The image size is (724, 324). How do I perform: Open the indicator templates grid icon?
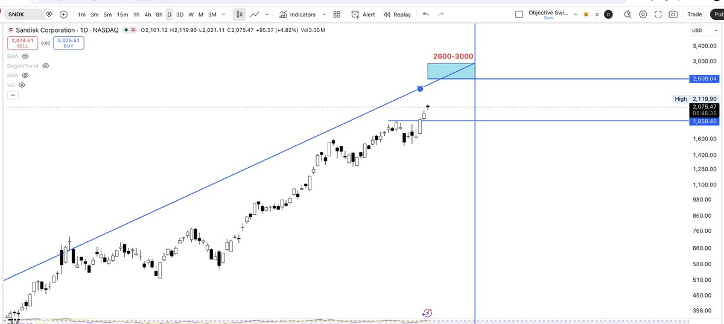(337, 14)
